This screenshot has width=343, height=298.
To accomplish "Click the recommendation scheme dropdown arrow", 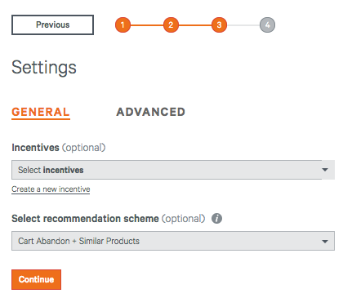I will point(325,241).
